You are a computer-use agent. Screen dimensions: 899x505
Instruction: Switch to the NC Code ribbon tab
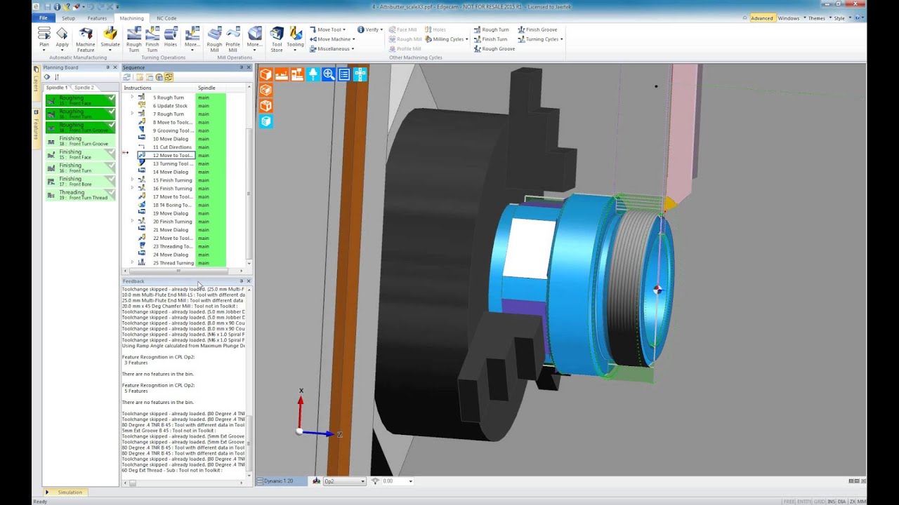tap(166, 18)
